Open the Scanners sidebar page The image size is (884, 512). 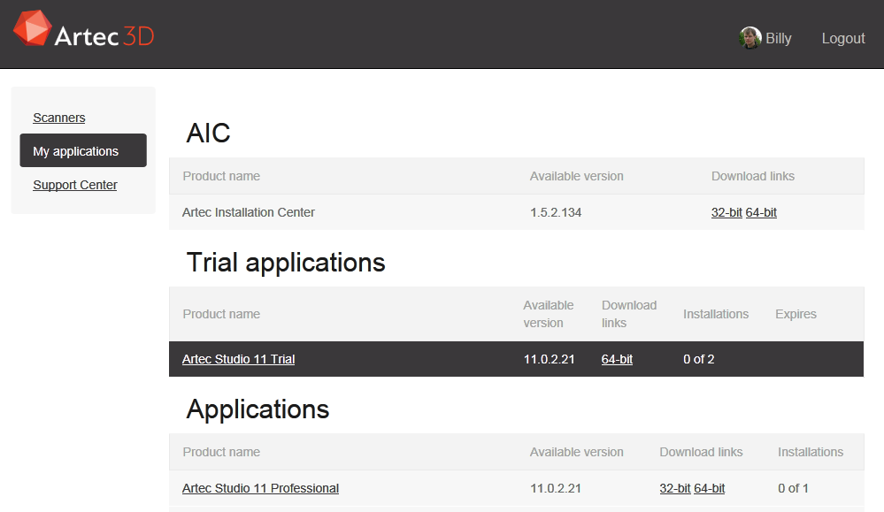(59, 118)
